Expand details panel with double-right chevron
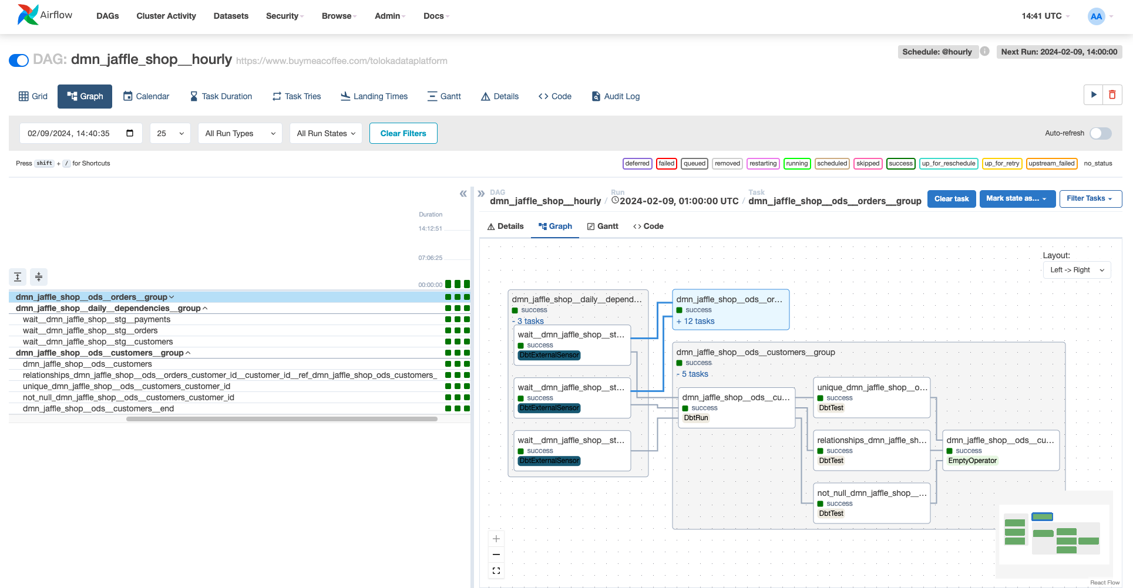The width and height of the screenshot is (1133, 588). 481,194
